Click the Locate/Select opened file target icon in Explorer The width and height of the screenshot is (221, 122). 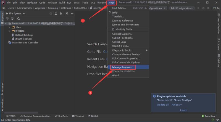pos(51,14)
